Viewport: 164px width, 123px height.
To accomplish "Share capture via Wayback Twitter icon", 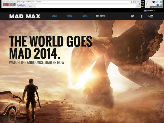I will (x=161, y=5).
